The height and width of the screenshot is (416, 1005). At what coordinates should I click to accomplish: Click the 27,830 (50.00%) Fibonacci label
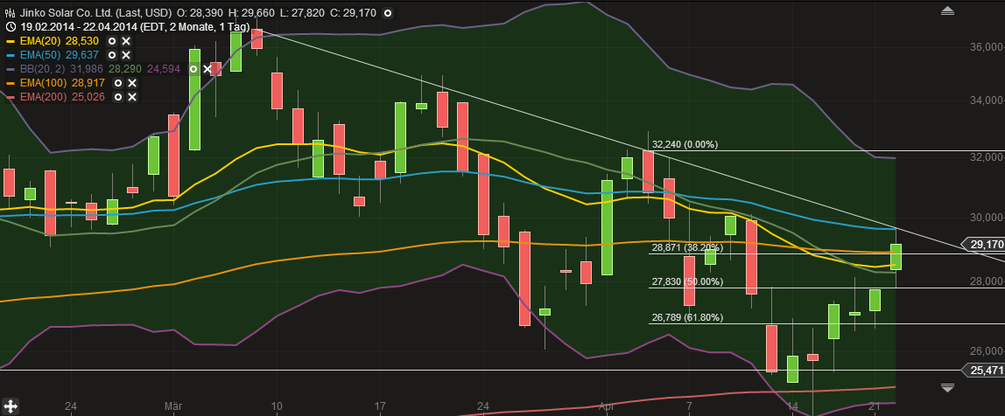(x=688, y=281)
